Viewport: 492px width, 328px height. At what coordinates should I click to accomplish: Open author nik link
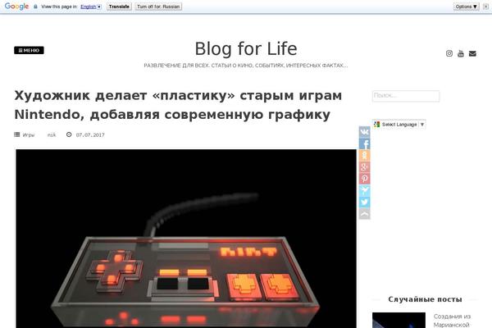tap(52, 135)
